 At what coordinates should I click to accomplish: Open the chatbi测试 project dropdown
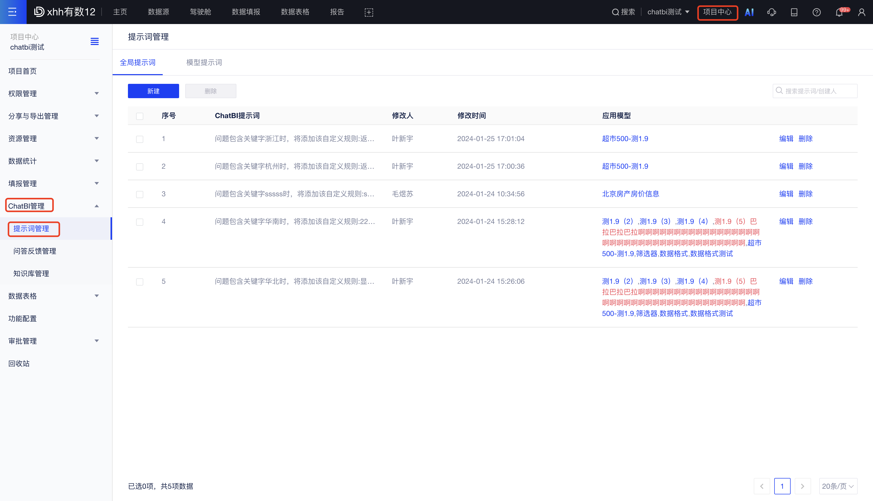[668, 12]
